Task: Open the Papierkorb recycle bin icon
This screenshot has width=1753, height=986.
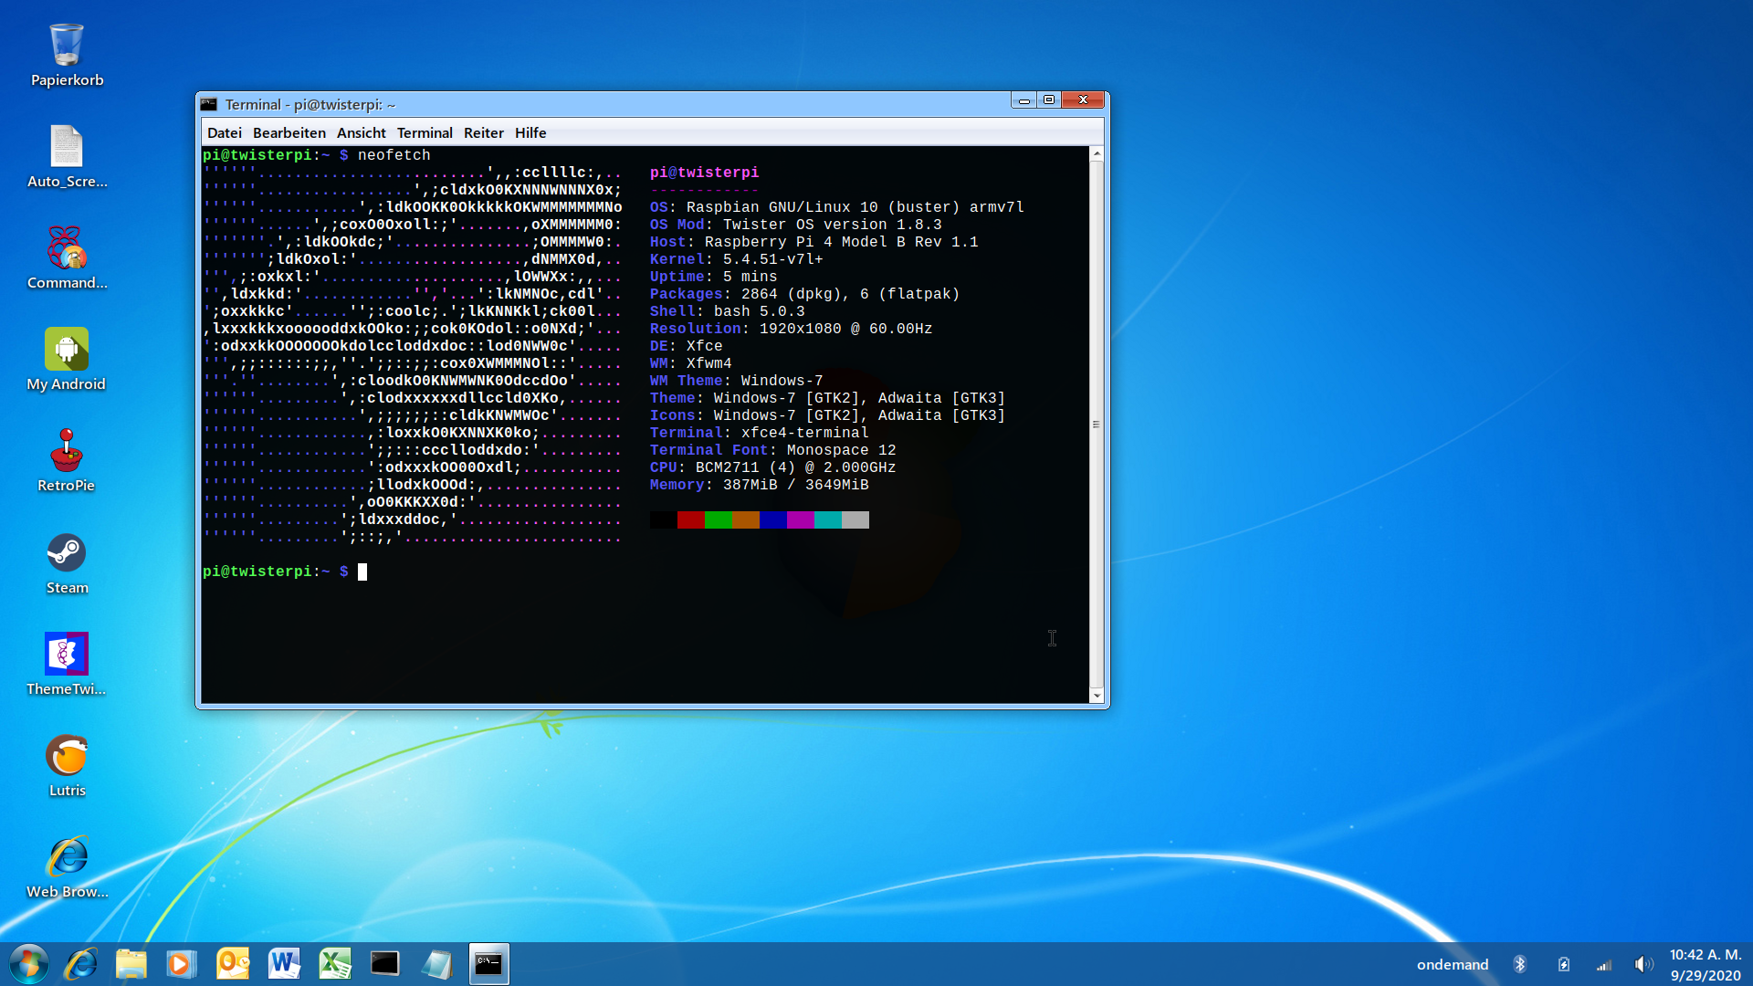Action: point(67,55)
